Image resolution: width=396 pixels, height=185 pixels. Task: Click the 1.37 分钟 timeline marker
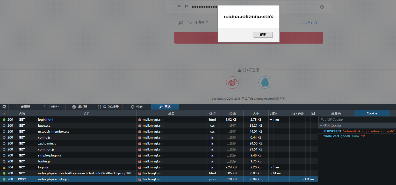297,114
